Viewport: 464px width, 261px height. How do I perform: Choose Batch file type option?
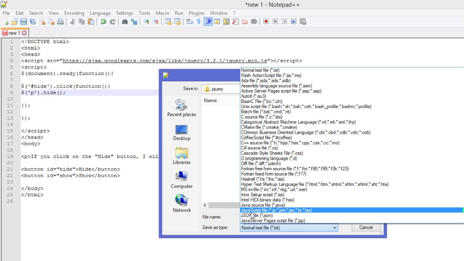[x=352, y=112]
